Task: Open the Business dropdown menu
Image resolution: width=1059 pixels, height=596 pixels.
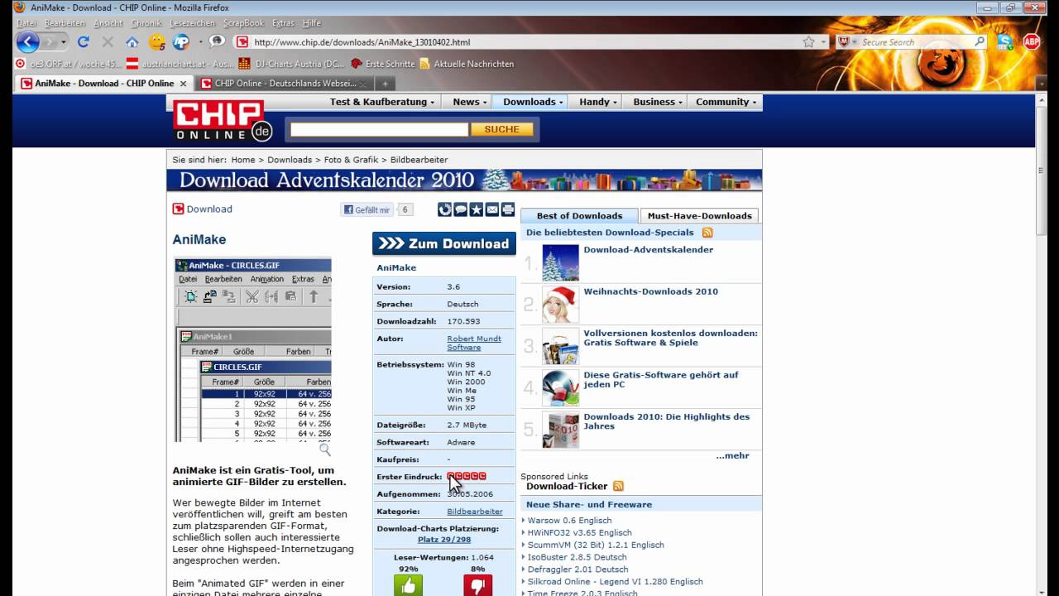Action: tap(658, 102)
